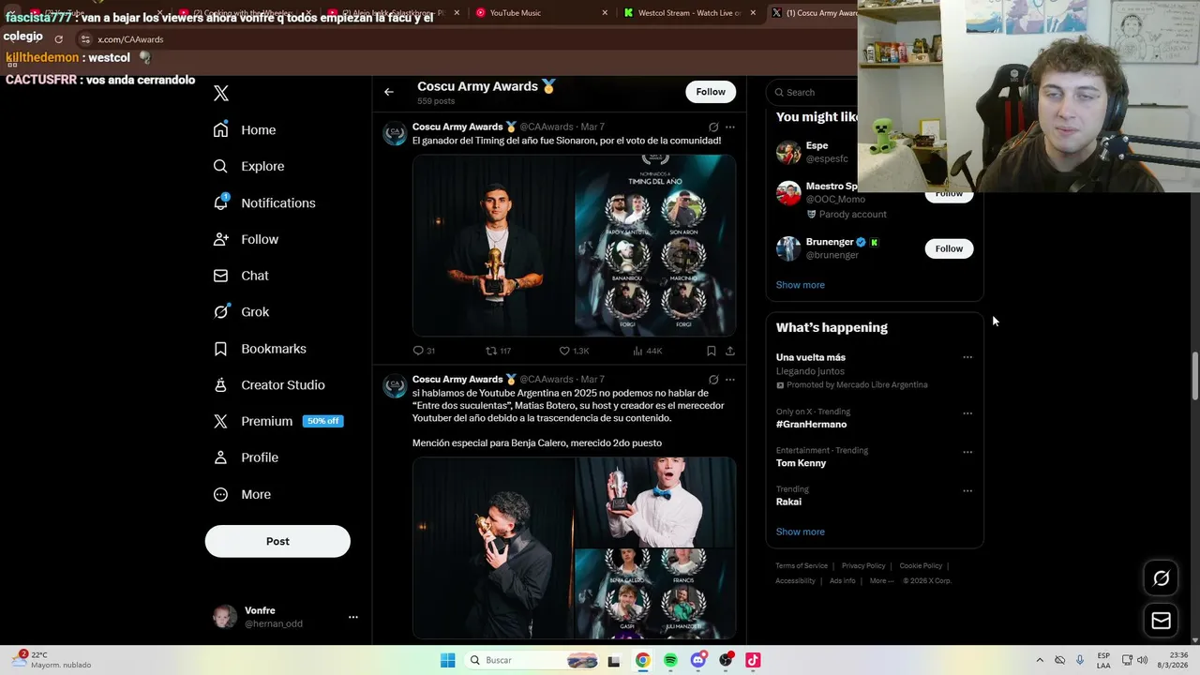Open Timing del Año nominees image
This screenshot has width=1200, height=675.
point(655,245)
